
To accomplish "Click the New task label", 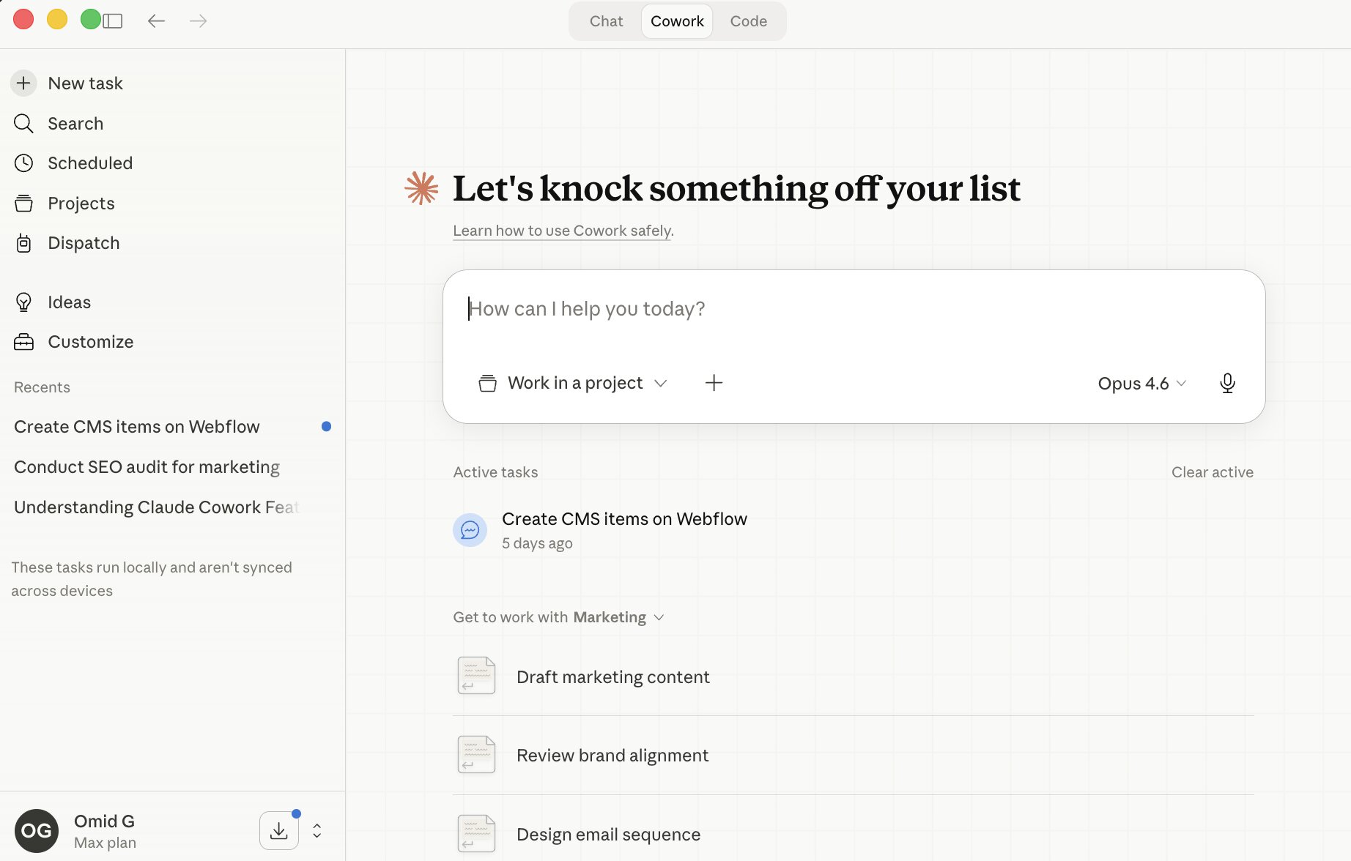I will [x=85, y=83].
